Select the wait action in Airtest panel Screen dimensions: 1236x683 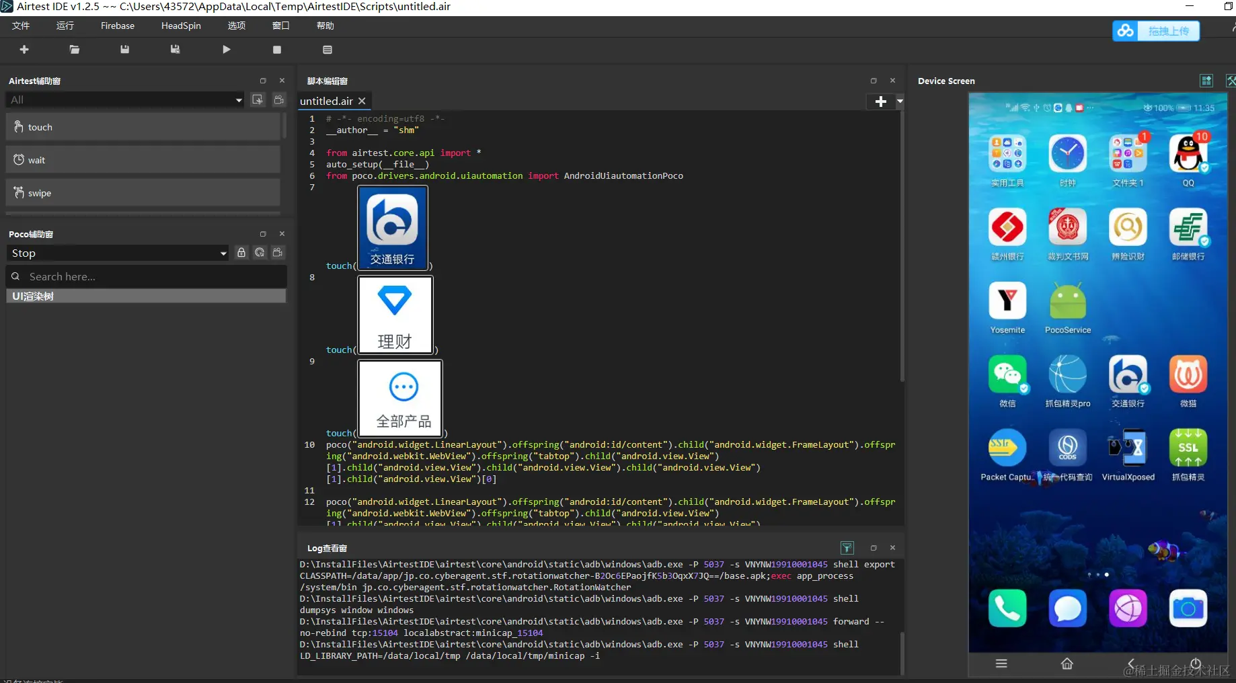(143, 160)
